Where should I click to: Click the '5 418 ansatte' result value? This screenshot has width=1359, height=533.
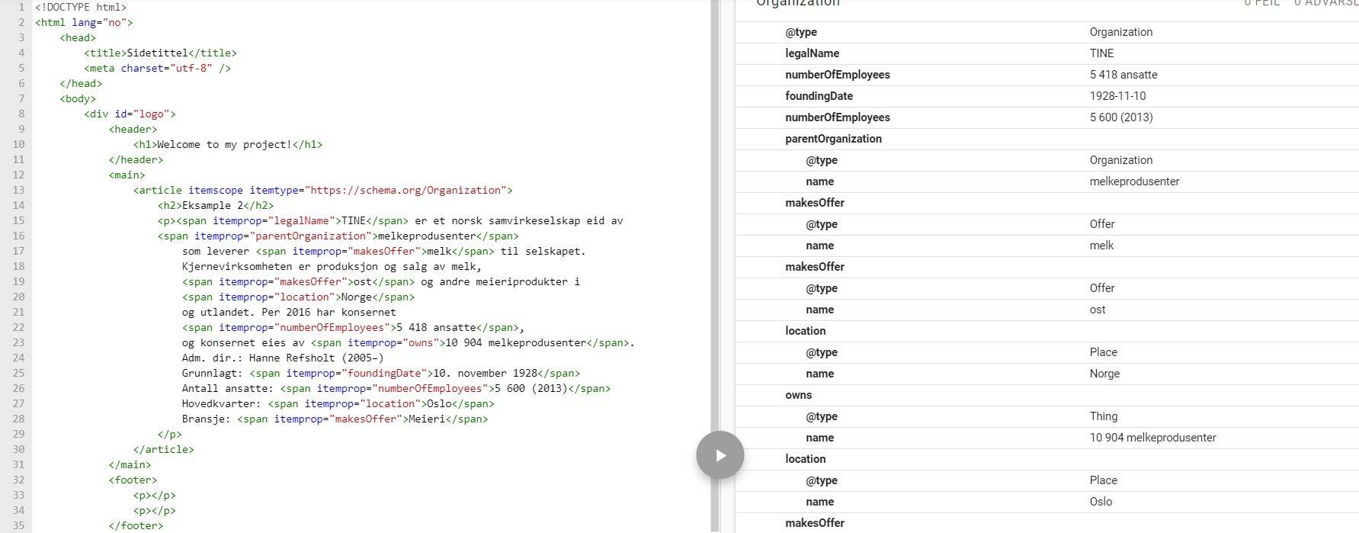pyautogui.click(x=1123, y=75)
